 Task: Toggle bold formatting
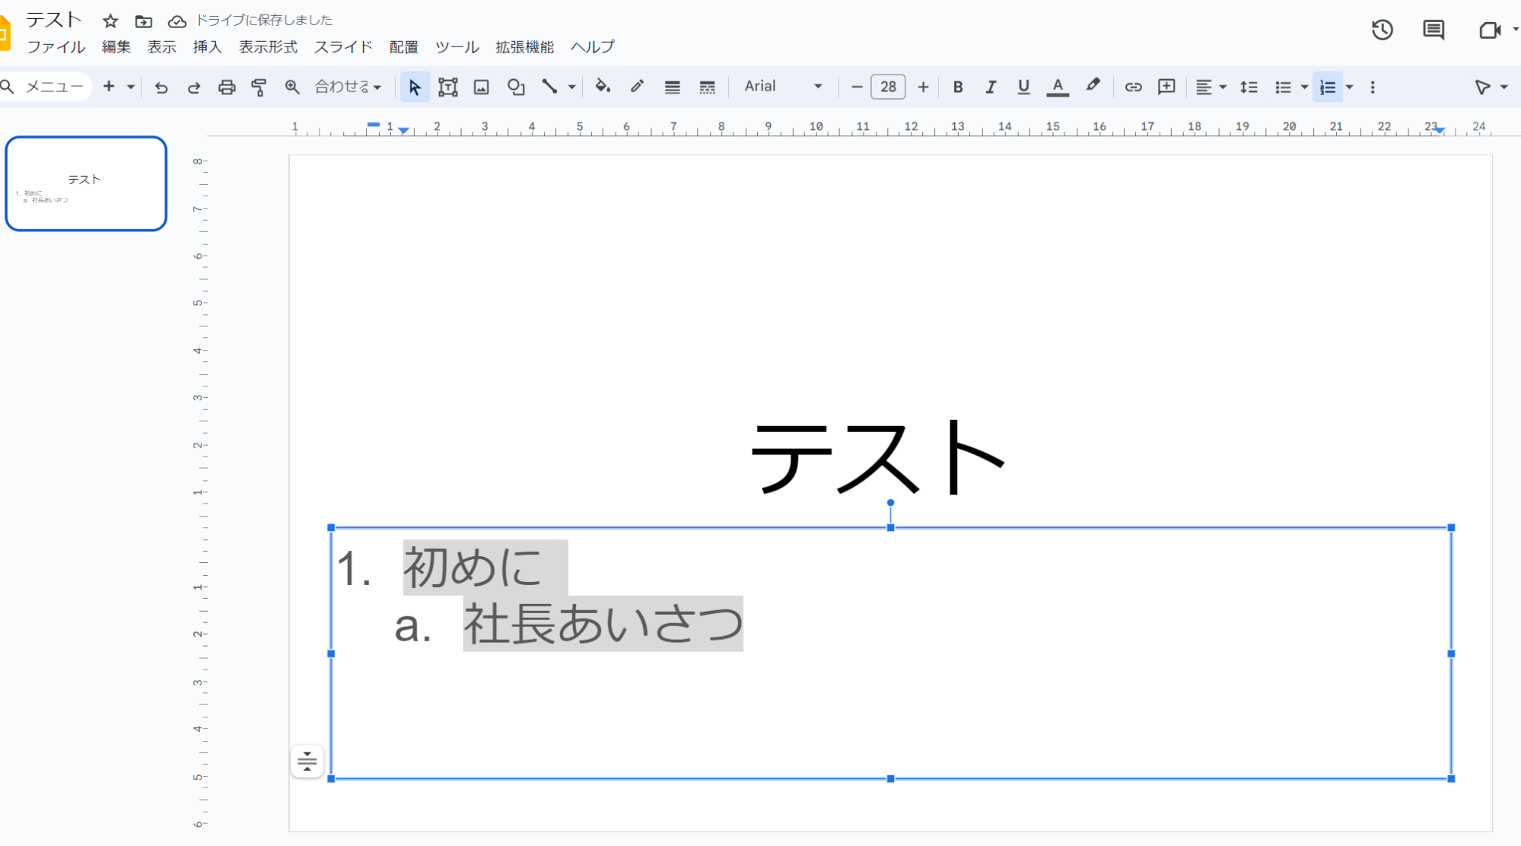958,87
